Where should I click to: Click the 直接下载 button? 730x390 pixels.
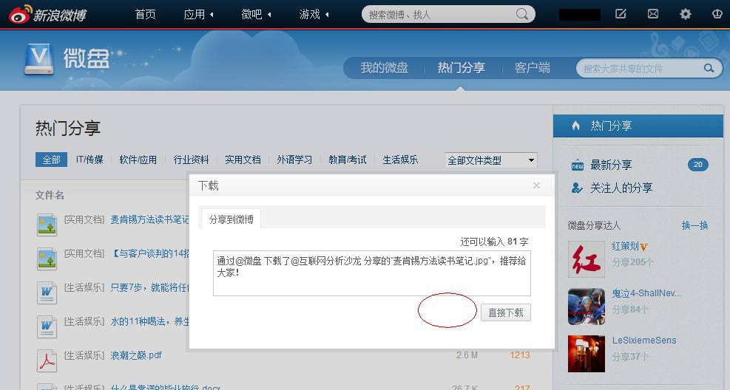click(x=506, y=312)
